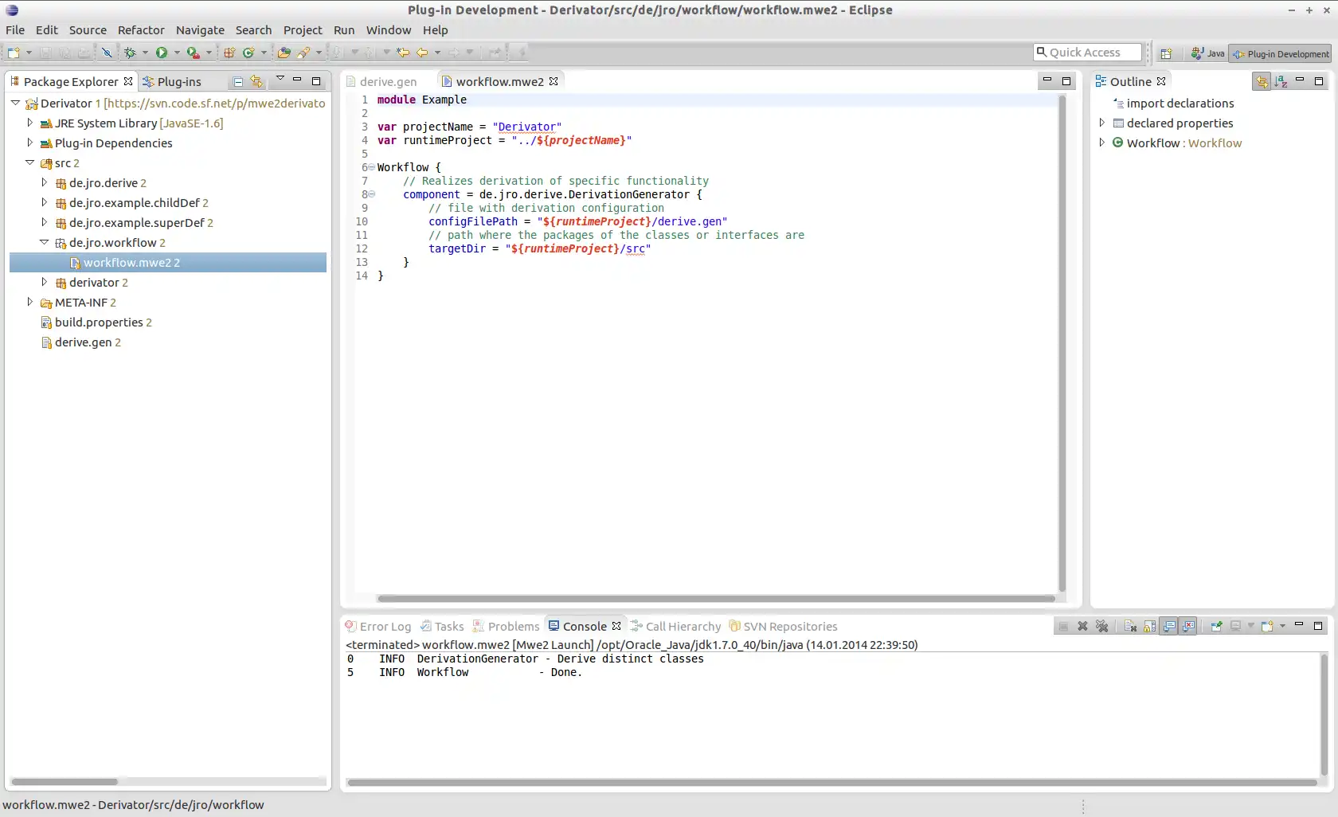Click Remove Launch in Console toolbar
The height and width of the screenshot is (817, 1338).
click(1082, 626)
